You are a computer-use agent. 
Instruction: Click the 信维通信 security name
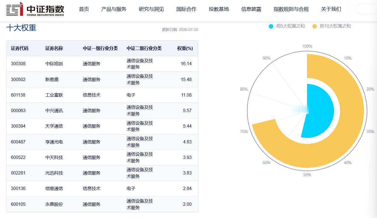point(54,188)
